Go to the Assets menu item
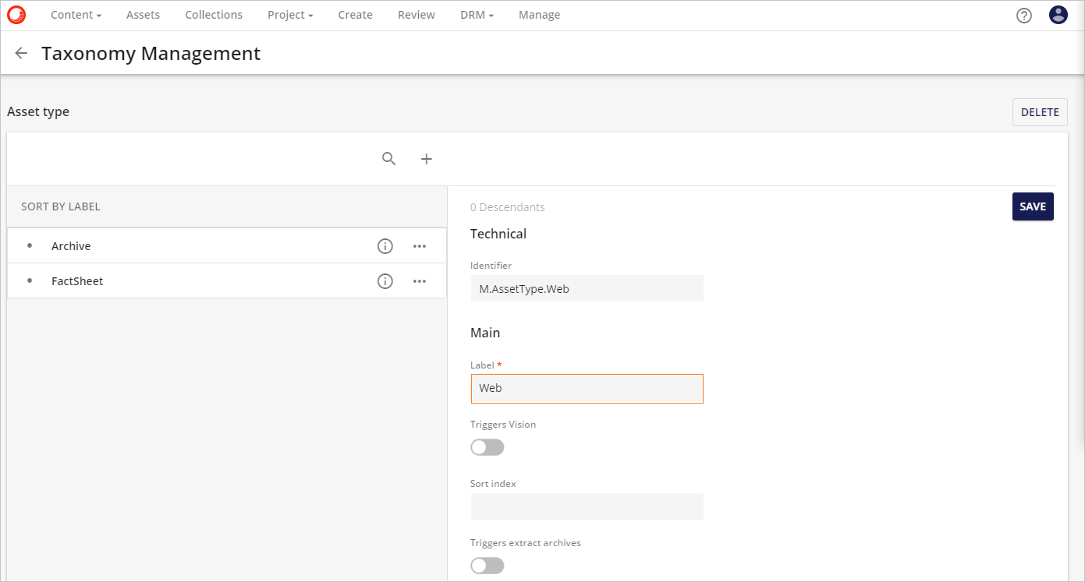1085x582 pixels. (143, 15)
